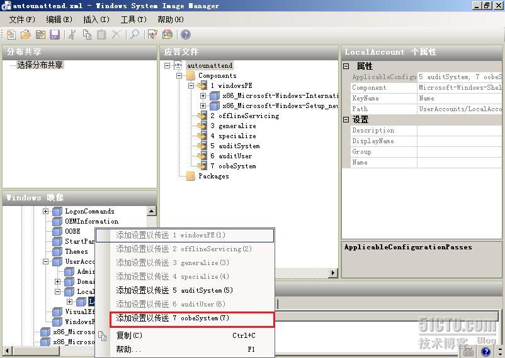Click the Copy toolbar icon
Screen dimensions: 505x358
pos(87,35)
